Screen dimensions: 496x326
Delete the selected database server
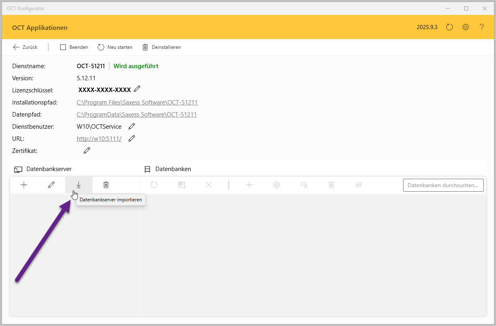click(x=106, y=185)
